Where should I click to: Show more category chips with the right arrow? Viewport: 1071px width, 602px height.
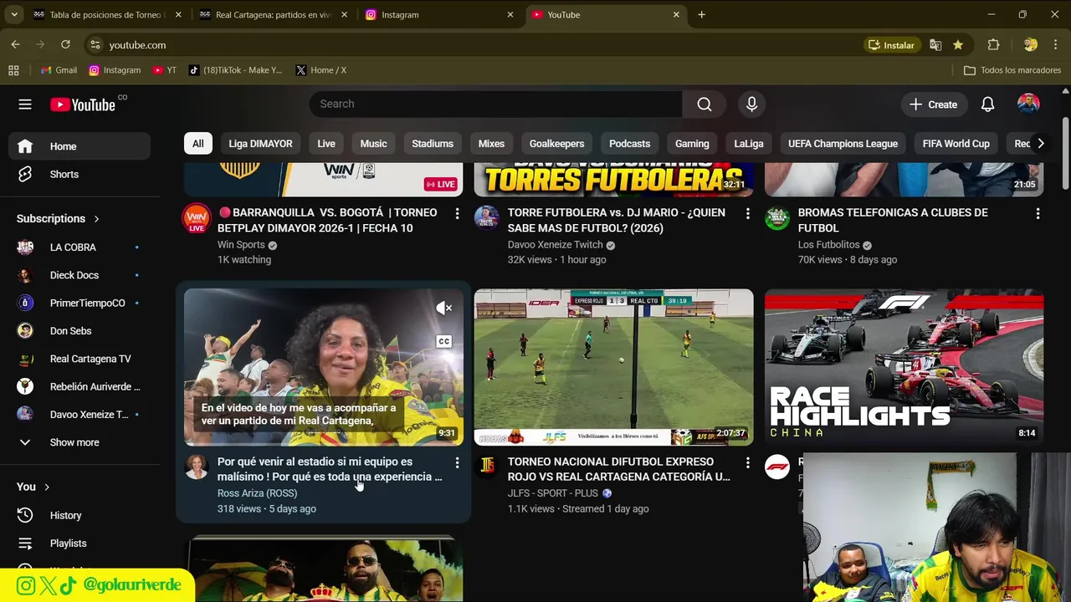click(1040, 144)
